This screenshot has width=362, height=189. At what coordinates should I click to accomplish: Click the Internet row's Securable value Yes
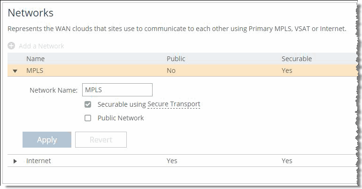point(287,161)
